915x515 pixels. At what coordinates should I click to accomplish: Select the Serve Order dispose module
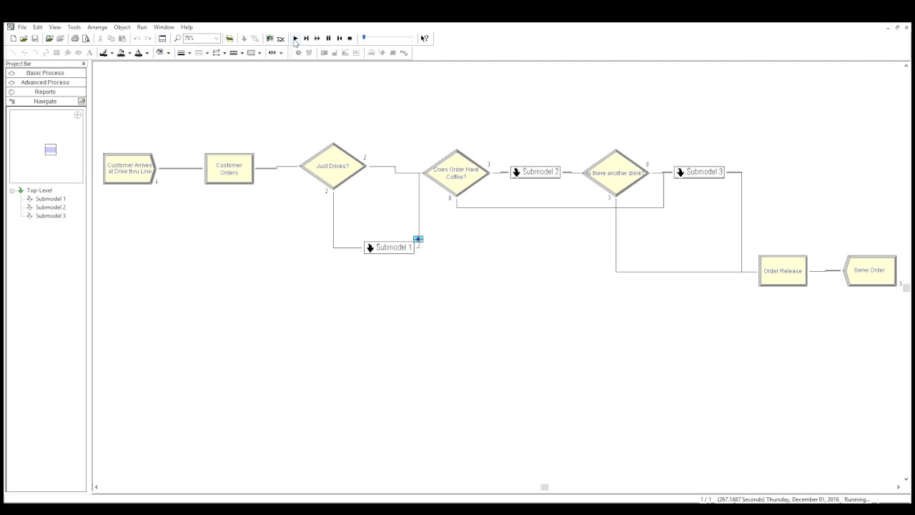click(869, 270)
